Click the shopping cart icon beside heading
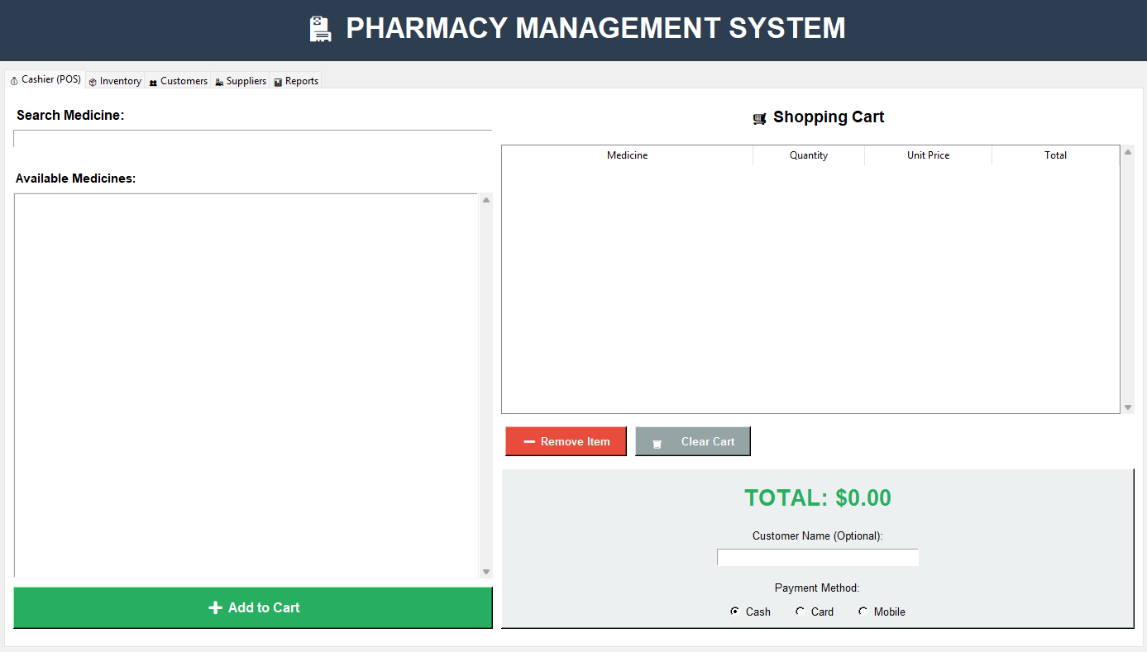This screenshot has height=652, width=1147. tap(759, 118)
